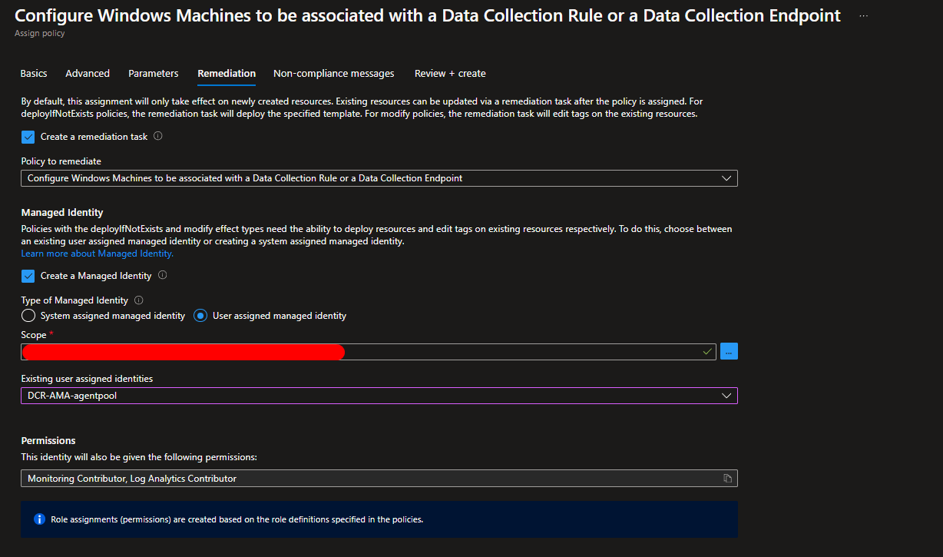This screenshot has height=557, width=943.
Task: Select User assigned managed identity radio
Action: pos(200,316)
